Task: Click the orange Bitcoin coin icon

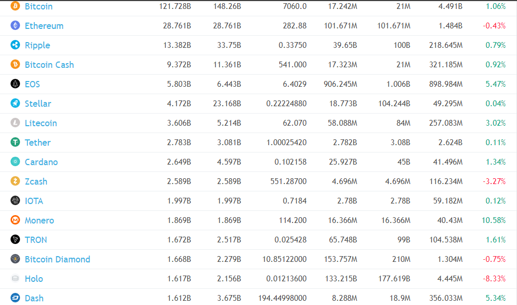Action: point(15,6)
